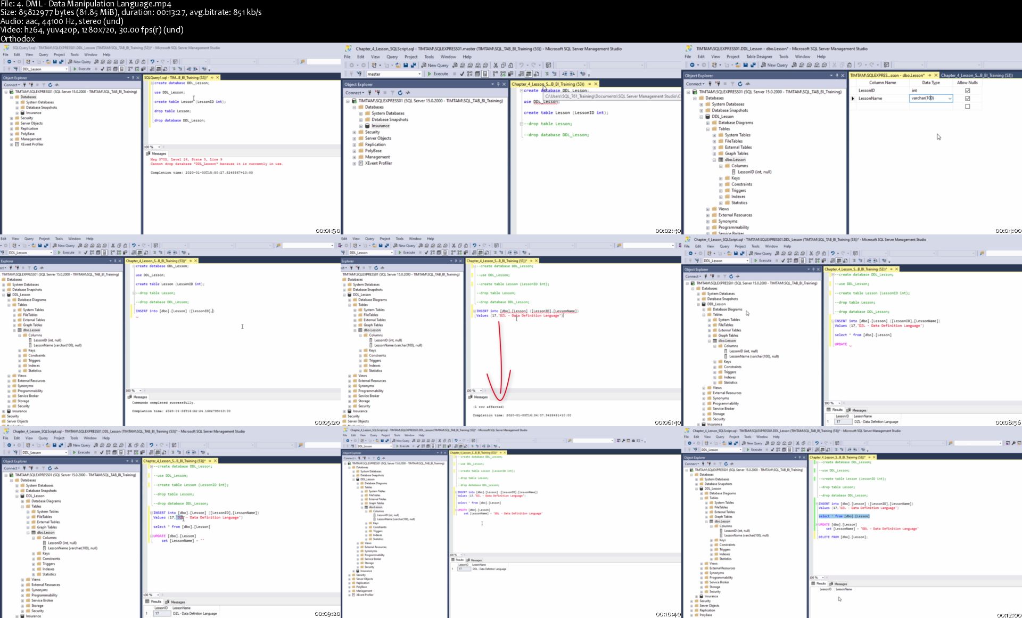Click the LessonName column name cell in the 00:04:00 frame

click(883, 99)
